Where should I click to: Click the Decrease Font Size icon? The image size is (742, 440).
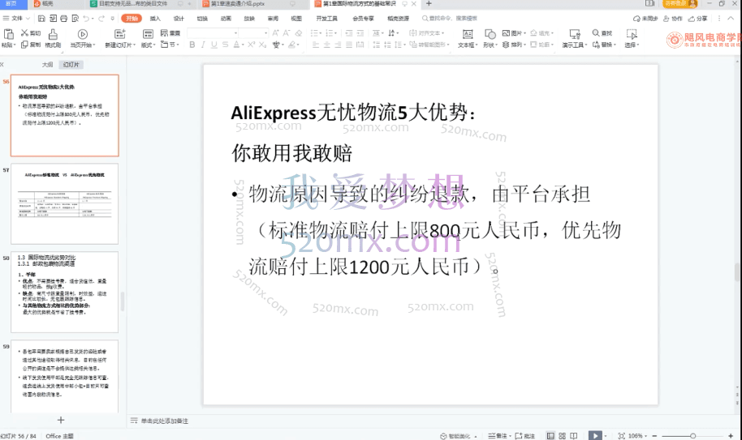287,33
